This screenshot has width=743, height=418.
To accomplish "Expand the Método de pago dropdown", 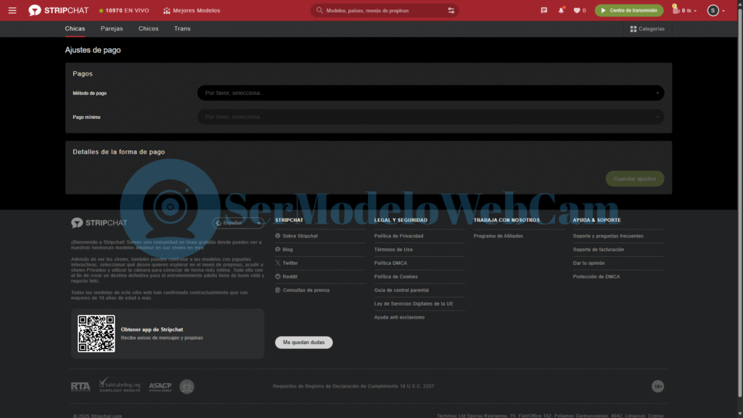I will tap(430, 93).
